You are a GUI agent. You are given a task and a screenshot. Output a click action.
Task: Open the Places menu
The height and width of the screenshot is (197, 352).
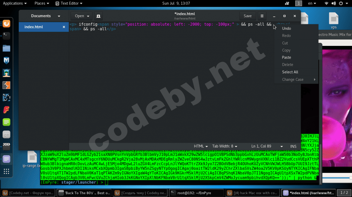pos(42,3)
